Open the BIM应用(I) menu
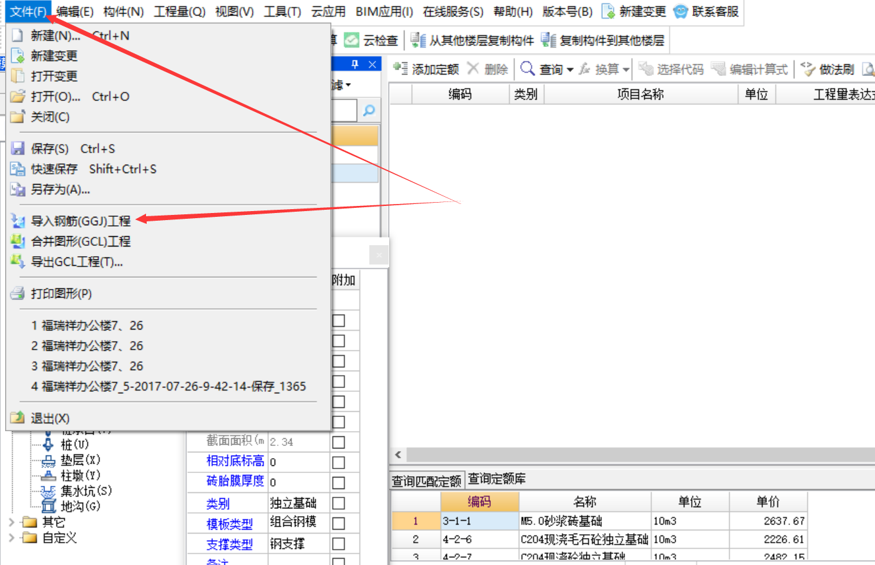Image resolution: width=875 pixels, height=565 pixels. click(384, 12)
